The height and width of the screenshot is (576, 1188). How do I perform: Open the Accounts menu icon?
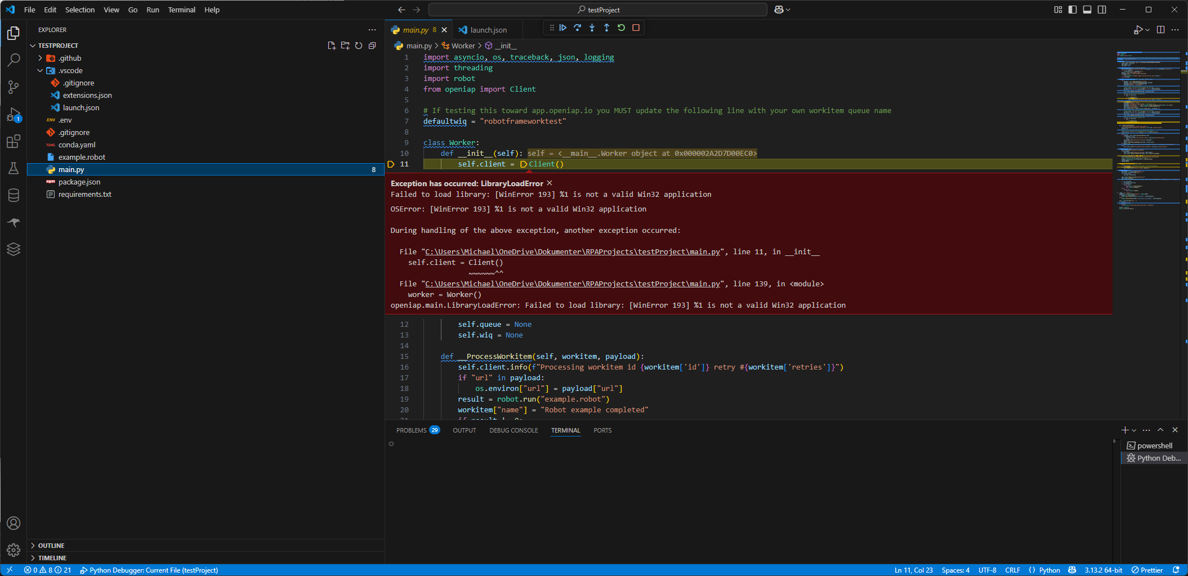14,523
